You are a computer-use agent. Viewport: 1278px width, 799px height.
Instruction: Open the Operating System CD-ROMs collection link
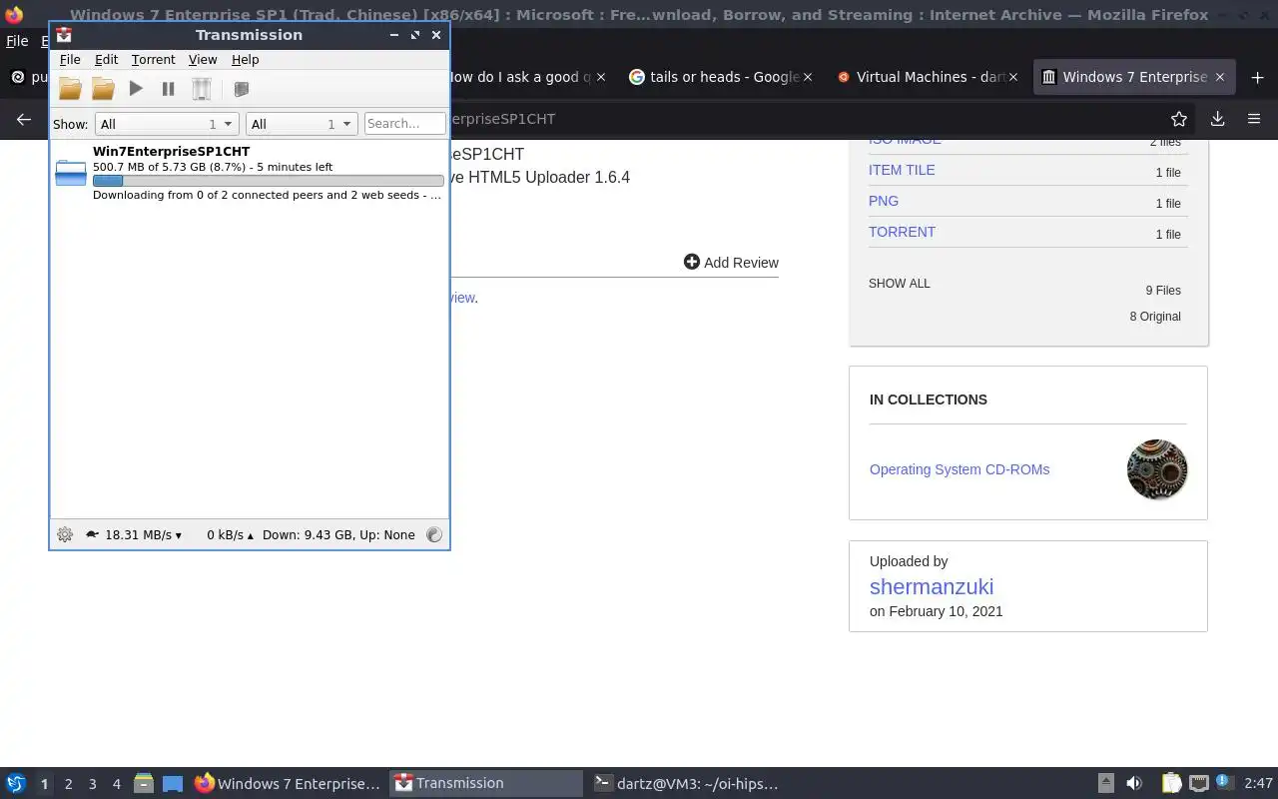coord(959,469)
